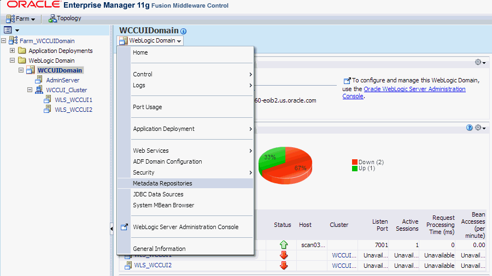Choose Home from the menu
The height and width of the screenshot is (276, 492).
point(185,52)
